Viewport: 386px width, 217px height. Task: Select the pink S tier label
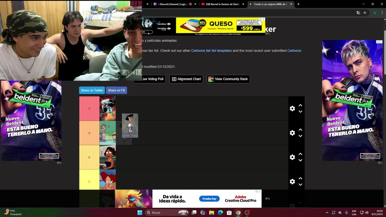pos(89,108)
